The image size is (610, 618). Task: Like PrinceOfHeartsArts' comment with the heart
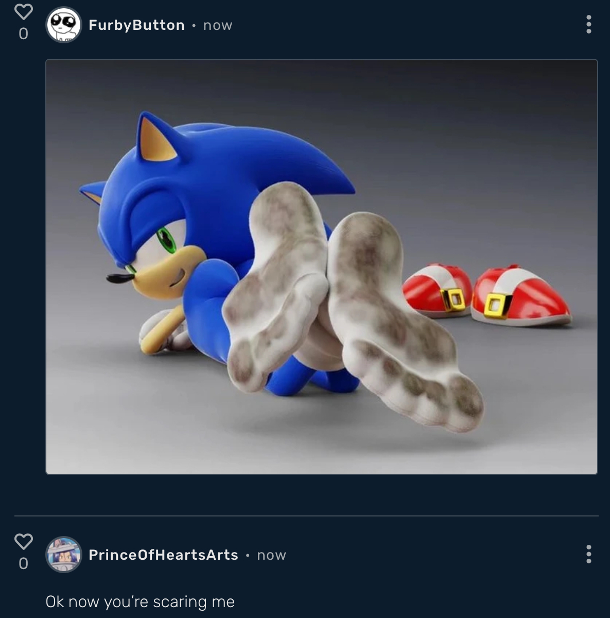pos(24,542)
